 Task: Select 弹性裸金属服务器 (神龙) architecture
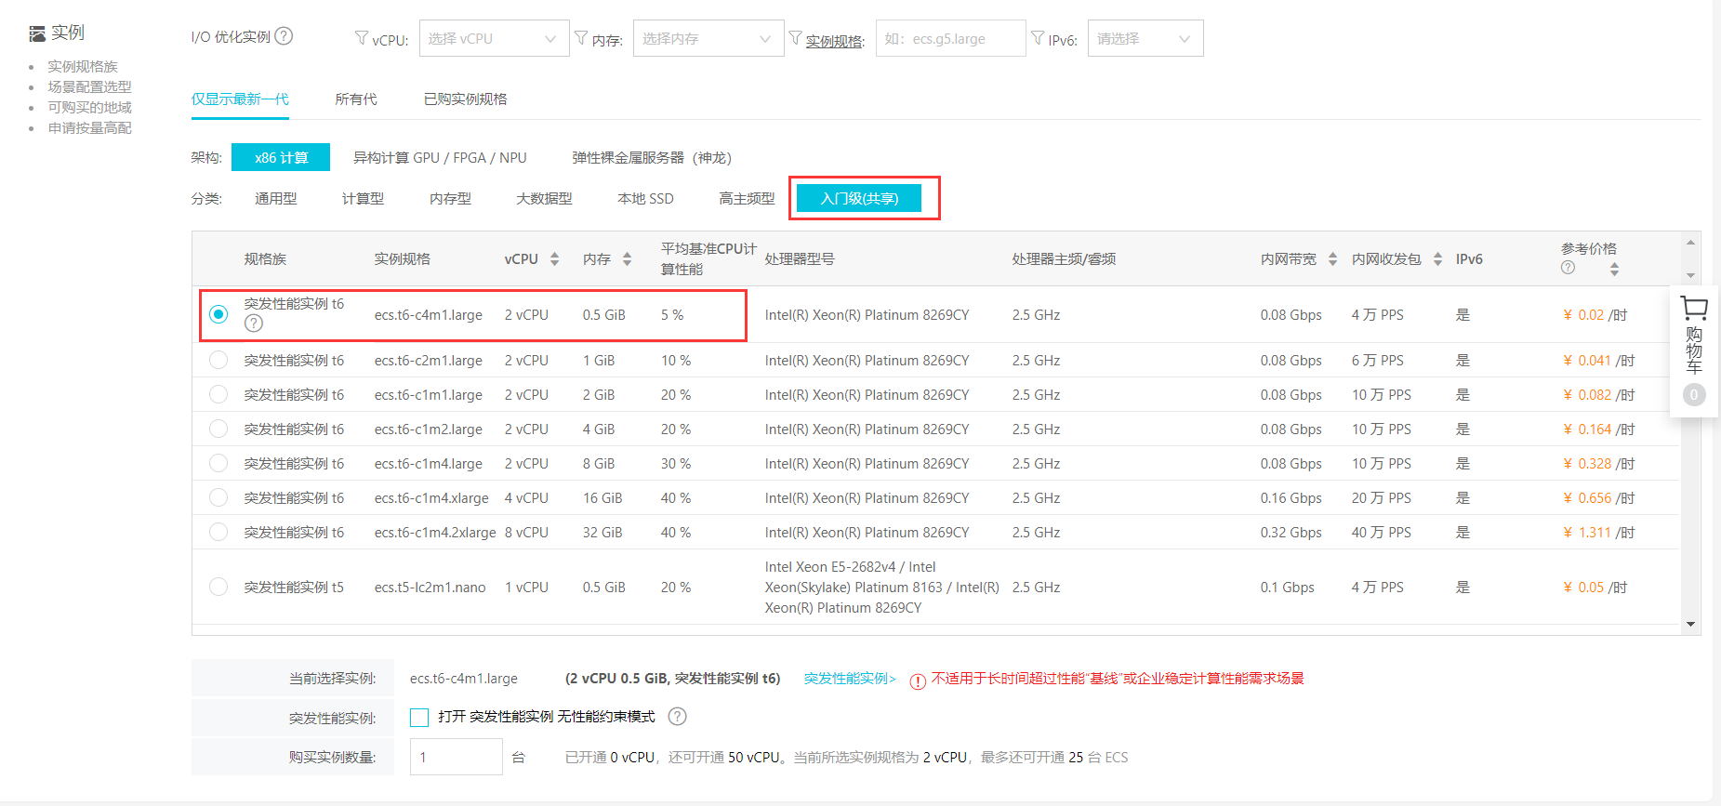(x=652, y=158)
